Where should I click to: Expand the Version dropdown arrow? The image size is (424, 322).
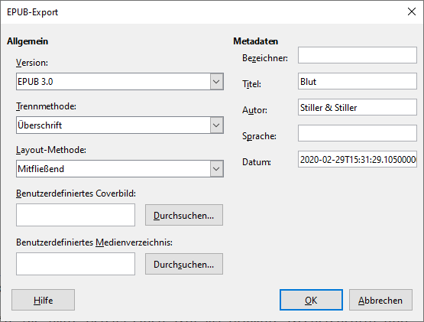click(216, 82)
